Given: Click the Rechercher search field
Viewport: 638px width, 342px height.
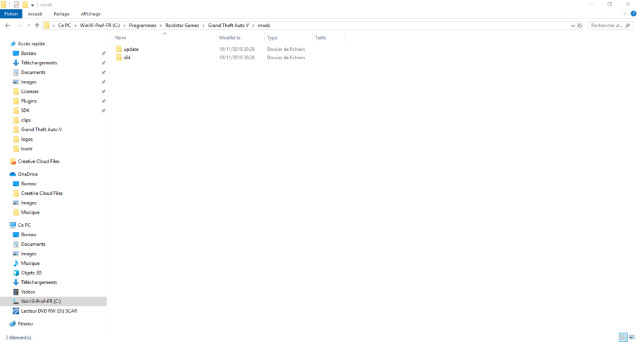Looking at the screenshot, I should (610, 25).
